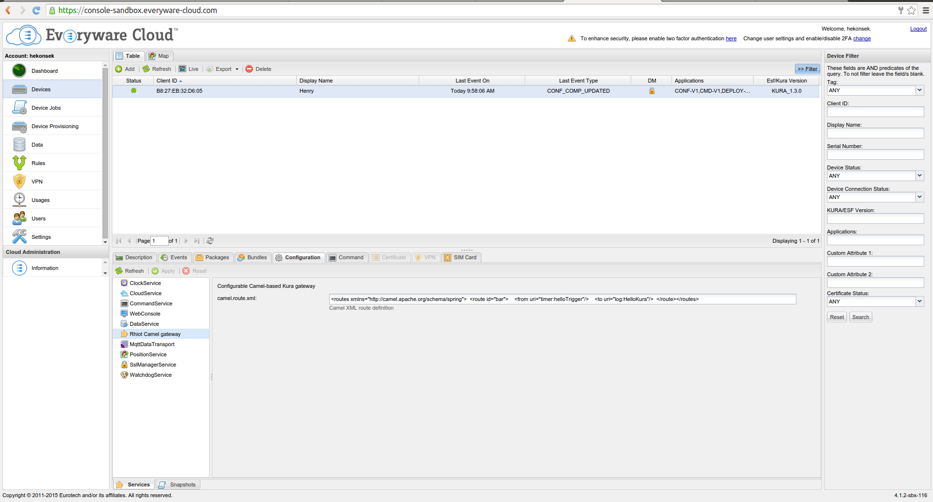Open the SIM Card tab
The height and width of the screenshot is (502, 933).
click(461, 257)
